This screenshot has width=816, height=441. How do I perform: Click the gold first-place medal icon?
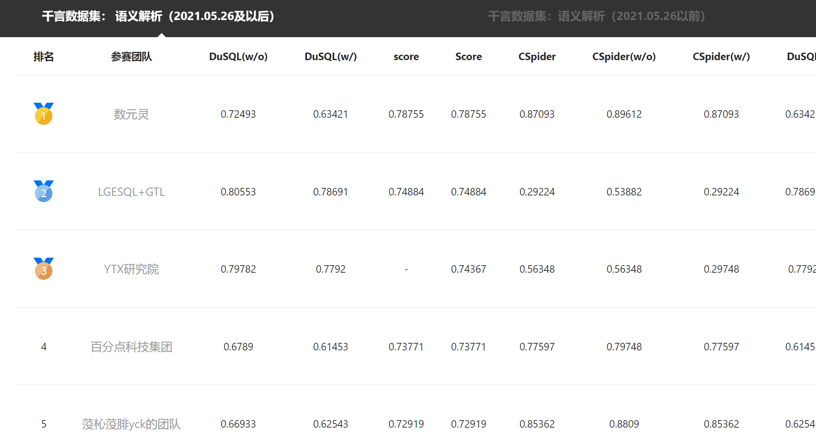coord(43,114)
